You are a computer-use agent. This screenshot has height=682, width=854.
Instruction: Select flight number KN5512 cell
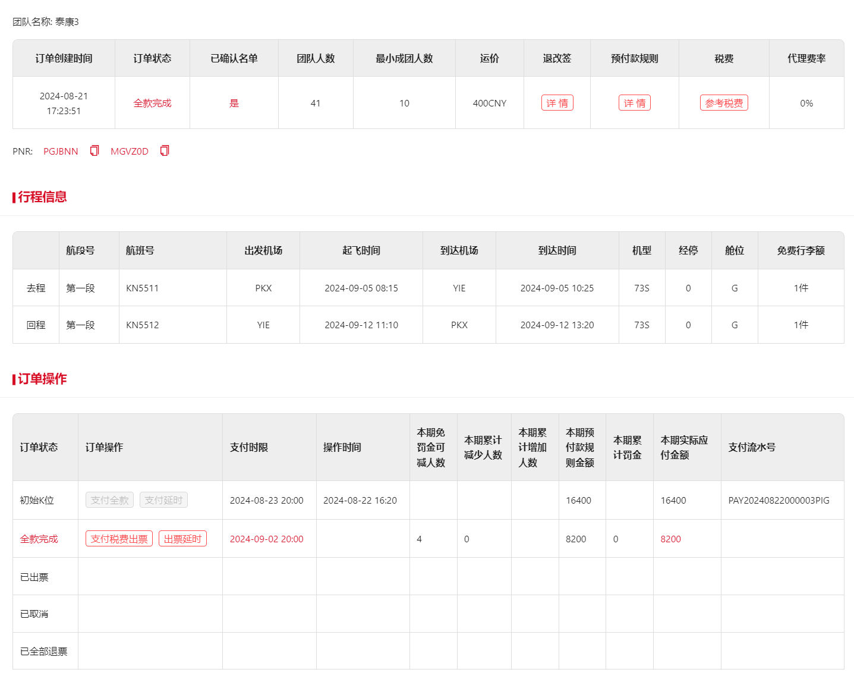pyautogui.click(x=143, y=325)
